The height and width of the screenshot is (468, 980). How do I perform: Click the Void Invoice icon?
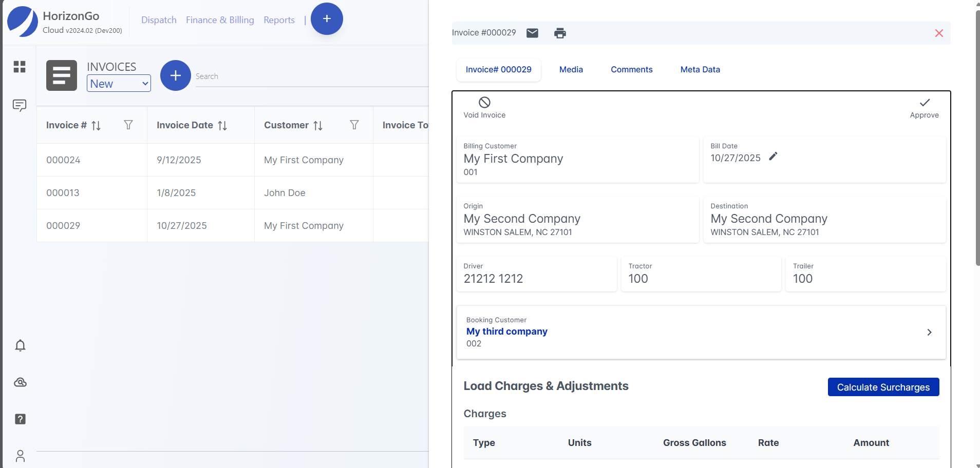click(484, 103)
